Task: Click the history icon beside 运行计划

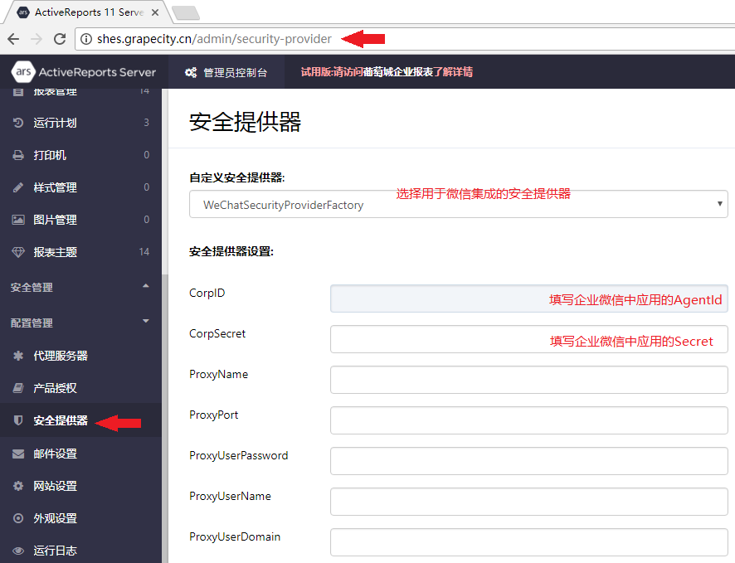Action: point(18,123)
